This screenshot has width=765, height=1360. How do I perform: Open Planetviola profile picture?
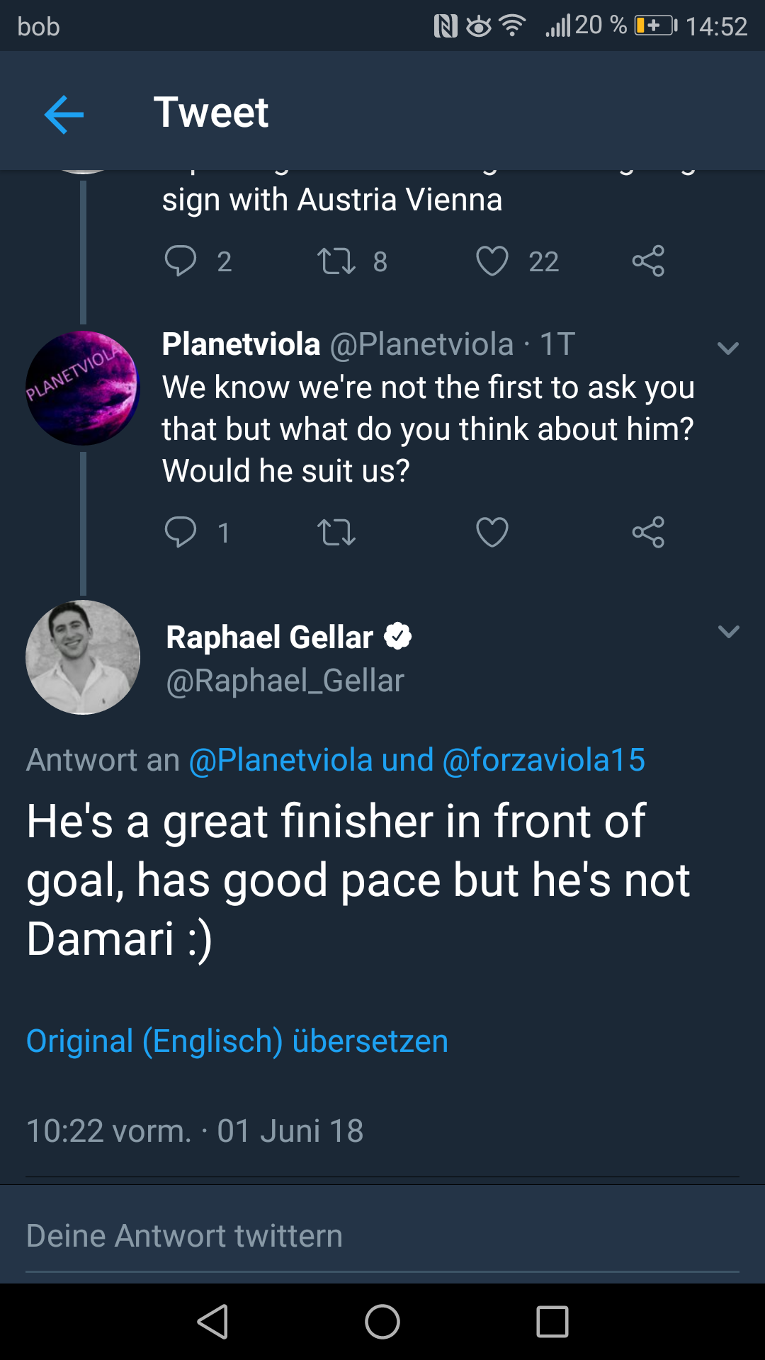[83, 388]
